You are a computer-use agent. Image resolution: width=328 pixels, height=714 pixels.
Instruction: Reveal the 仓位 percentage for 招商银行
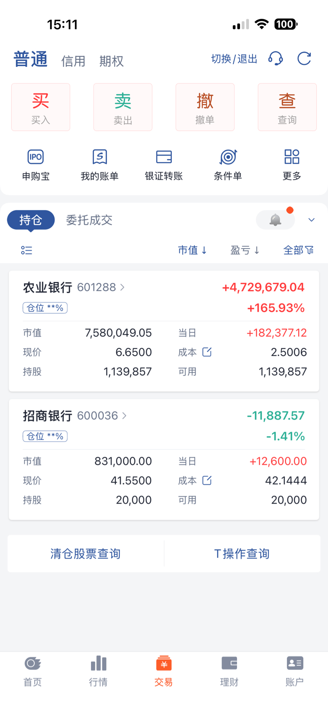point(45,436)
